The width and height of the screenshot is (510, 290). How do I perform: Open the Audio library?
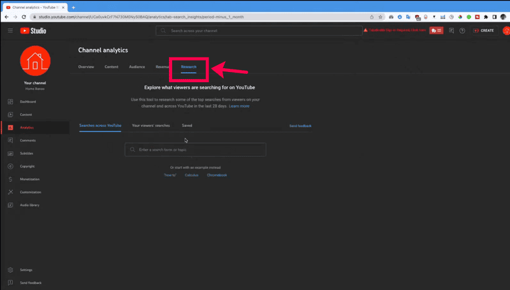coord(29,205)
